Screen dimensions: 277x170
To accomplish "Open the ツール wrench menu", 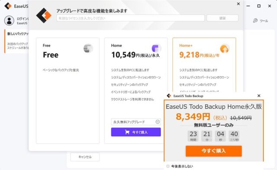I will [261, 21].
